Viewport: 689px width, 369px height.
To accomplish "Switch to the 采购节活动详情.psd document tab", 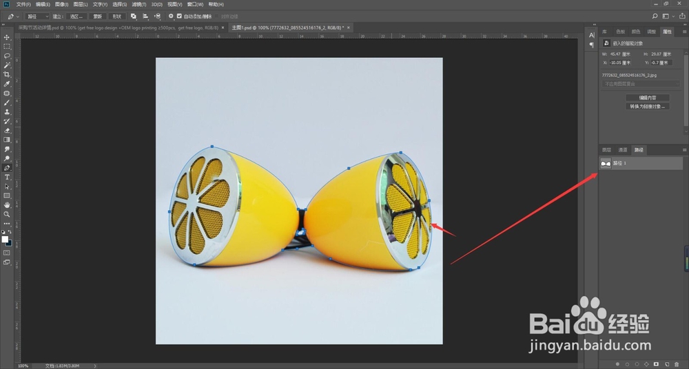I will tap(118, 28).
